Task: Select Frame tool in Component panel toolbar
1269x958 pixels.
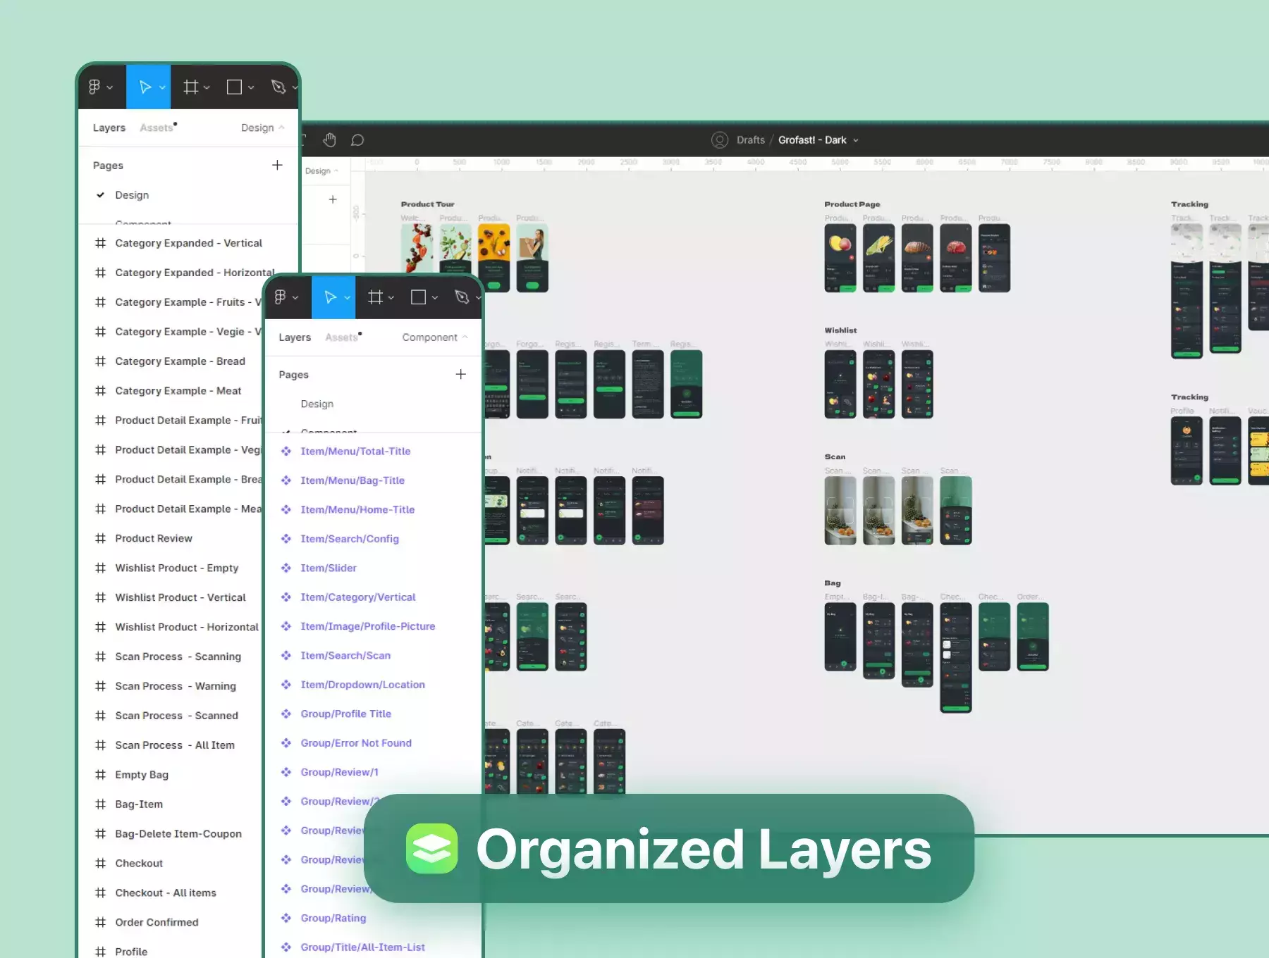Action: [x=375, y=297]
